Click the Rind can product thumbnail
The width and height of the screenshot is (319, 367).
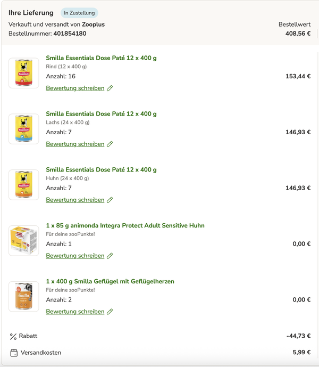24,73
